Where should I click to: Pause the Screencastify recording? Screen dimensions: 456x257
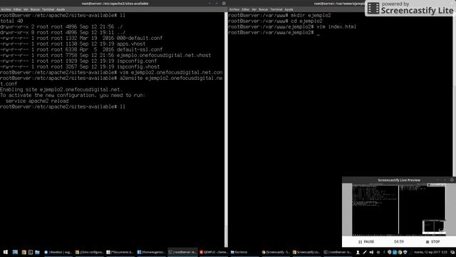pyautogui.click(x=366, y=242)
